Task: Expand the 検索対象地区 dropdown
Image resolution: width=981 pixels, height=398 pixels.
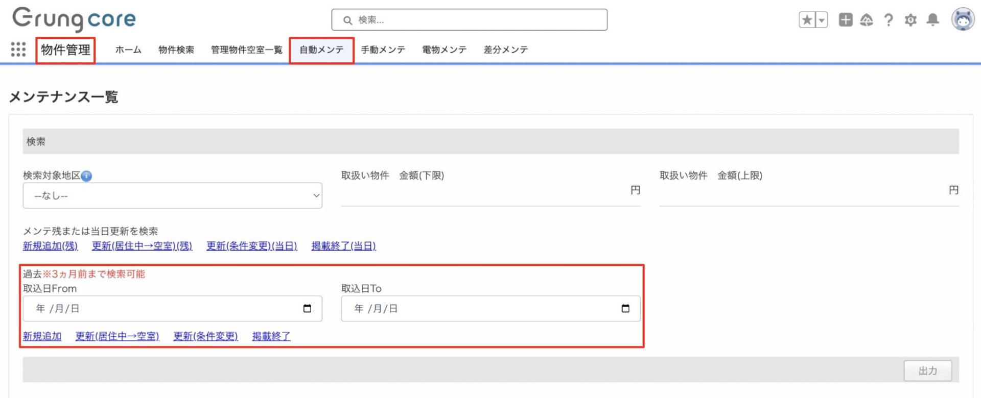Action: pos(172,195)
